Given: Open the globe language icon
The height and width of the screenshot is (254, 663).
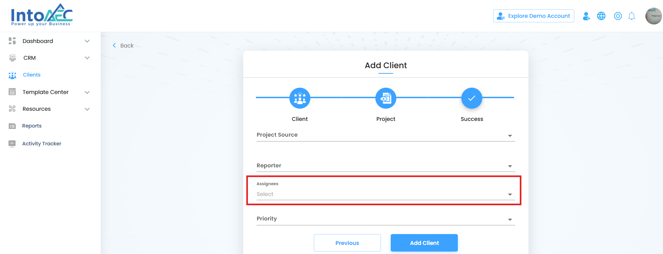Looking at the screenshot, I should point(601,16).
